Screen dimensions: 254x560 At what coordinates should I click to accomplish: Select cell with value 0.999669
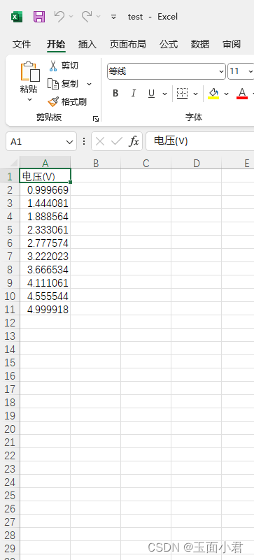45,189
